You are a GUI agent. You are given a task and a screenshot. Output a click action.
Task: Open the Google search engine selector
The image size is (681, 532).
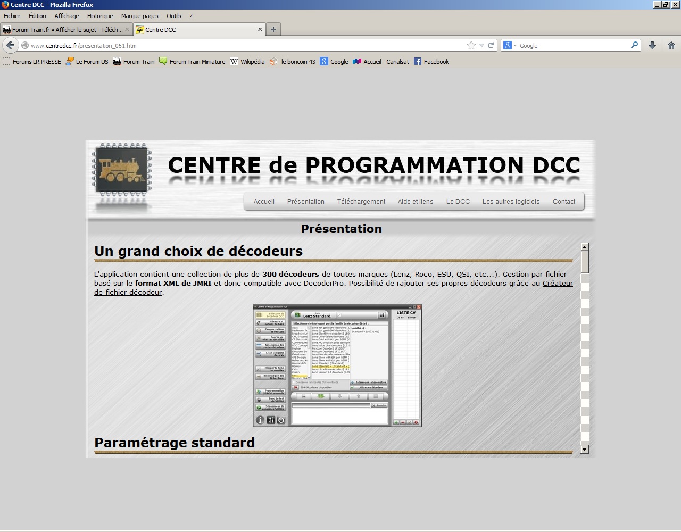(510, 46)
